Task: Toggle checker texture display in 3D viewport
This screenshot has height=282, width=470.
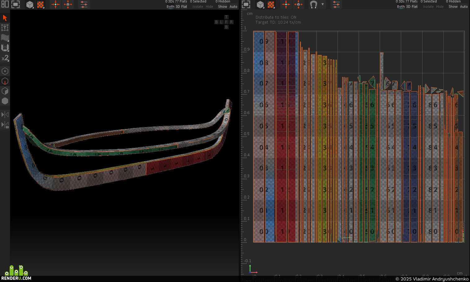Action: (x=41, y=4)
